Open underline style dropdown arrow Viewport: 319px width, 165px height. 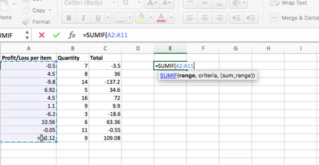tap(108, 18)
